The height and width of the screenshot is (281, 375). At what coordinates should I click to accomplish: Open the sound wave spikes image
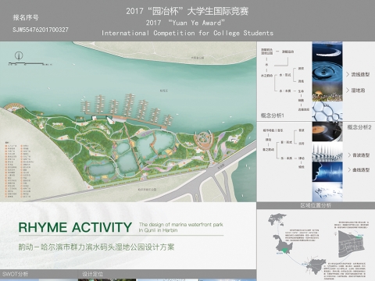[327, 151]
